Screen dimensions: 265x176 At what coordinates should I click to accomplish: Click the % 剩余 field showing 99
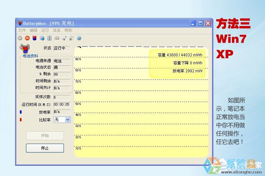click(x=62, y=74)
